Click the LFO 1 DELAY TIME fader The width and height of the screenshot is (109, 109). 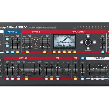coord(30,47)
